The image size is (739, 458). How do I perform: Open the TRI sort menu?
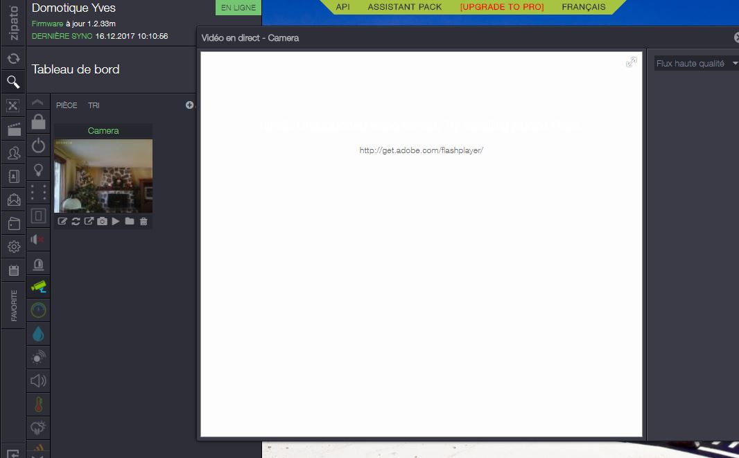[x=94, y=105]
